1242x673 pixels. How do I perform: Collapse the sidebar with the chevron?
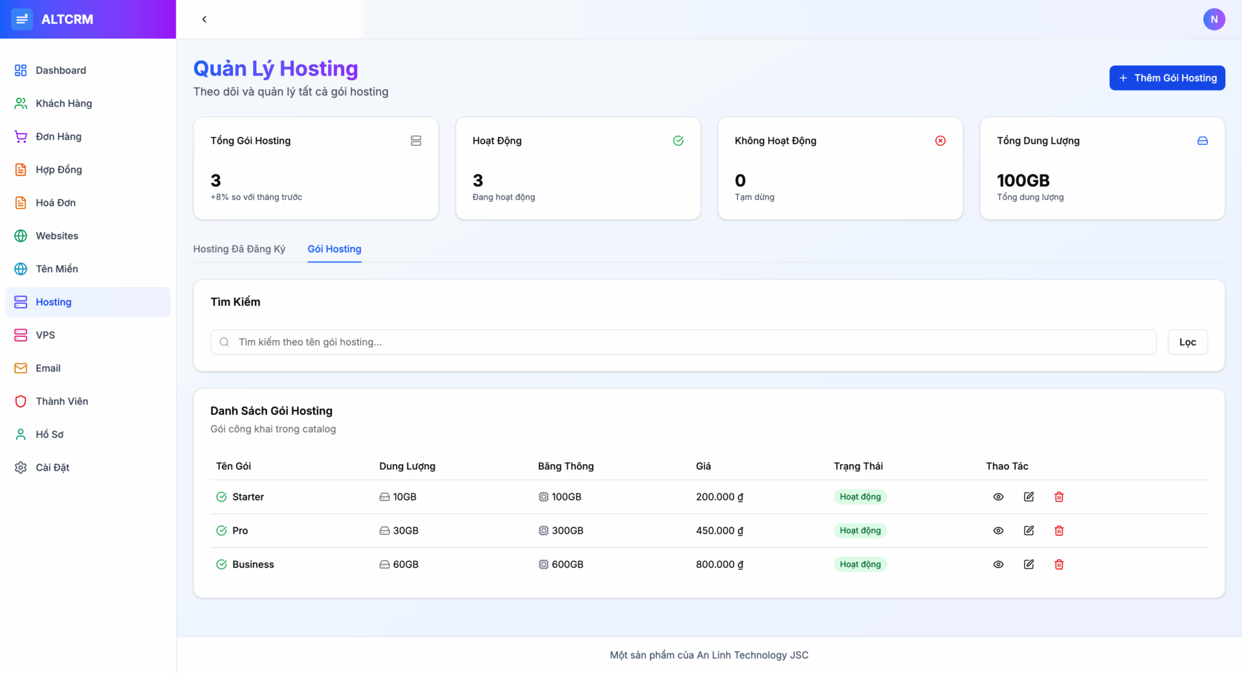(204, 19)
